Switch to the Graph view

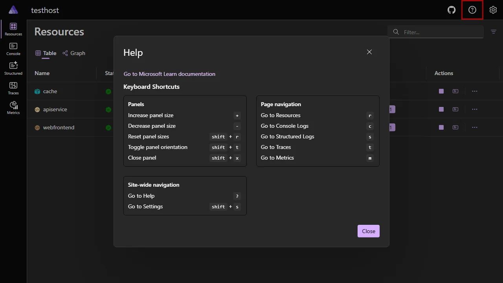point(74,53)
